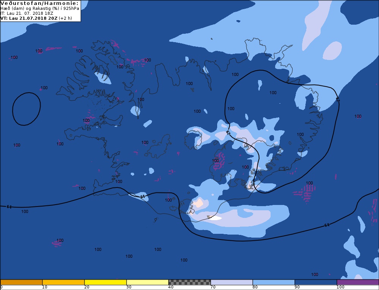Select the bright yellow 20–30 legend swatch
This screenshot has width=379, height=290.
tap(105, 282)
